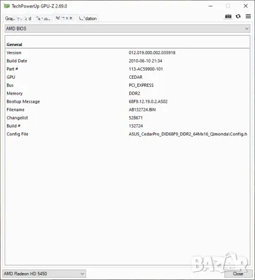Select the Changelist label
The width and height of the screenshot is (255, 280).
17,118
